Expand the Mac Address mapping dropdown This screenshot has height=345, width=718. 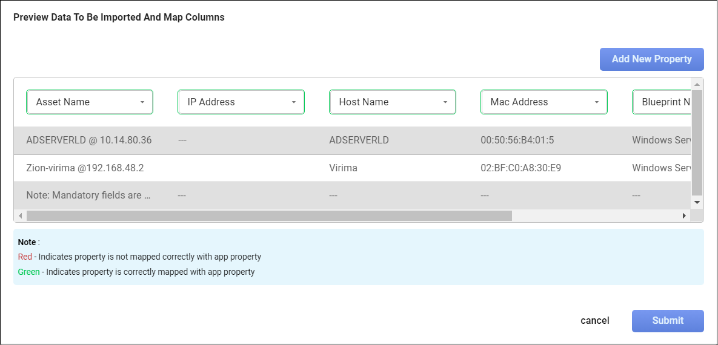point(544,102)
